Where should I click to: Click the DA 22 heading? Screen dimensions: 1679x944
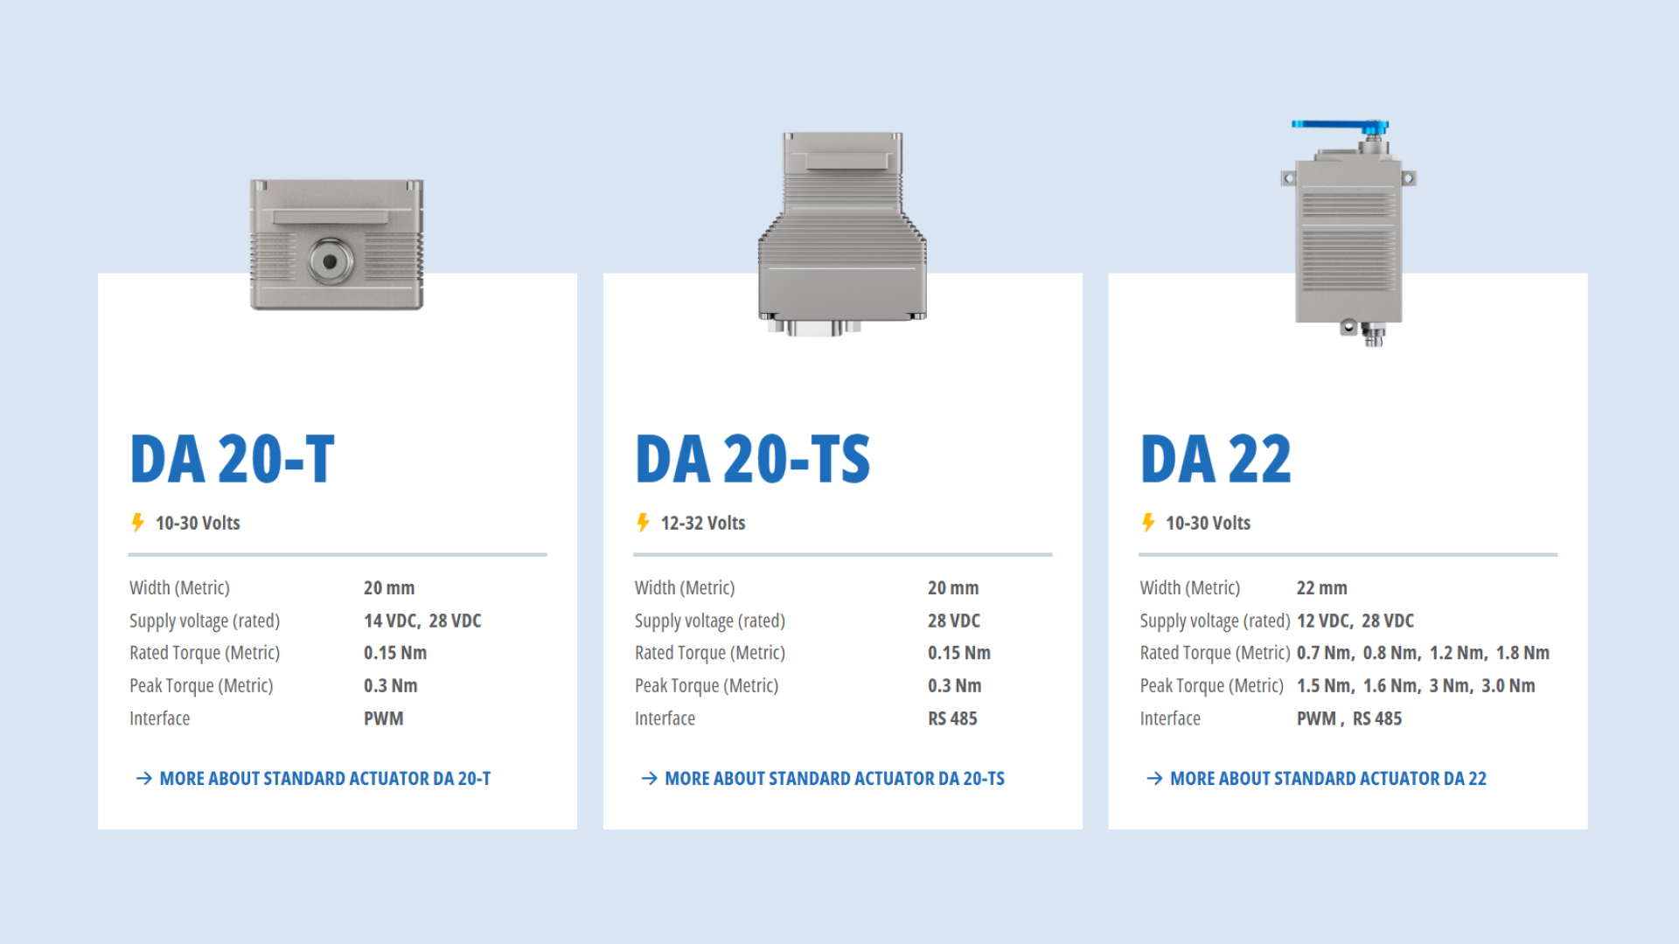[x=1216, y=460]
